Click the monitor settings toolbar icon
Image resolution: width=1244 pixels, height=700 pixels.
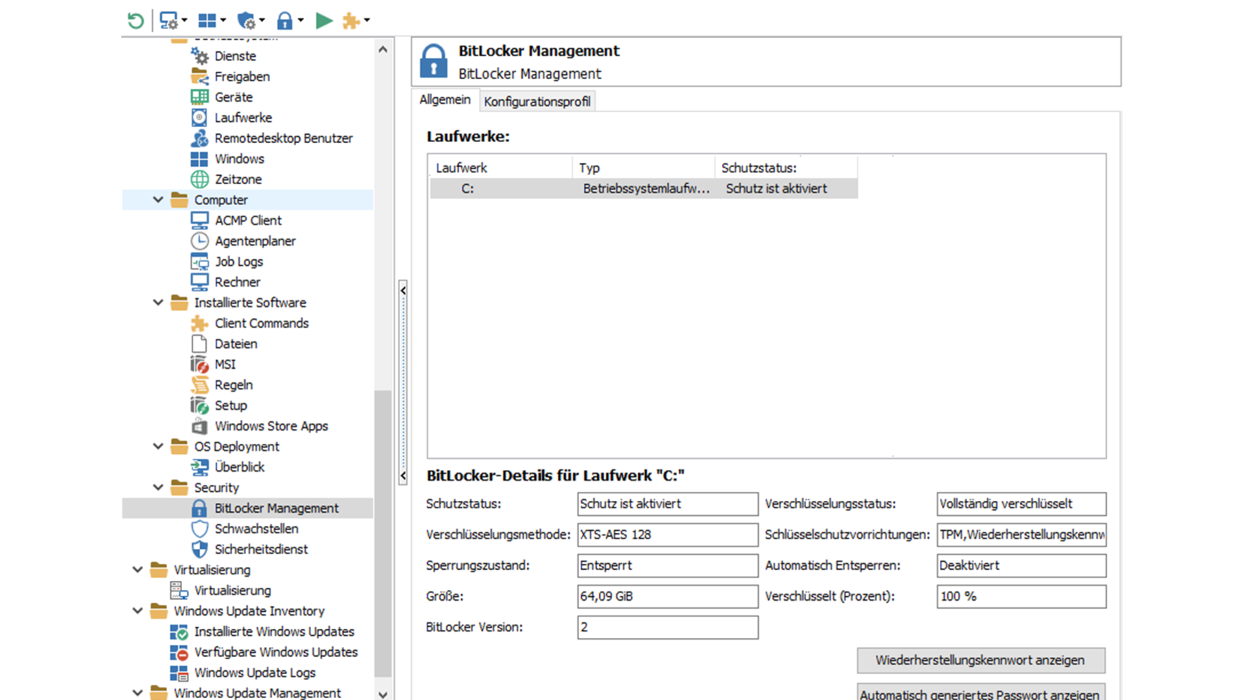tap(168, 21)
